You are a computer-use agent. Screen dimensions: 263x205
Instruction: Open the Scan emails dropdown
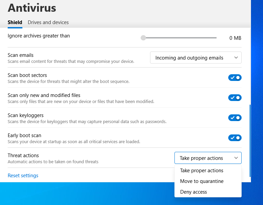coord(195,58)
